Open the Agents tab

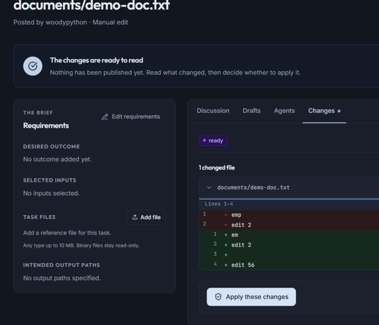284,111
